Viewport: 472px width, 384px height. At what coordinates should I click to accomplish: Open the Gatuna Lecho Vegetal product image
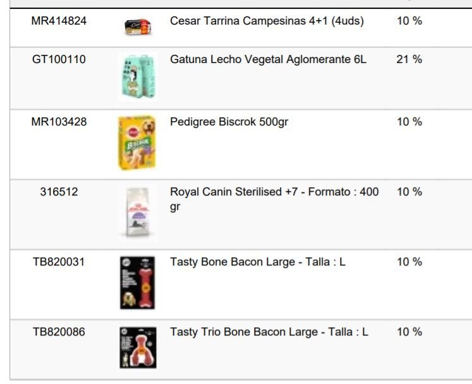[x=136, y=77]
